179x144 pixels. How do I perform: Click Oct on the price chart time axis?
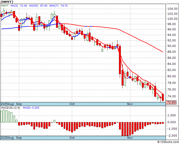[72, 104]
